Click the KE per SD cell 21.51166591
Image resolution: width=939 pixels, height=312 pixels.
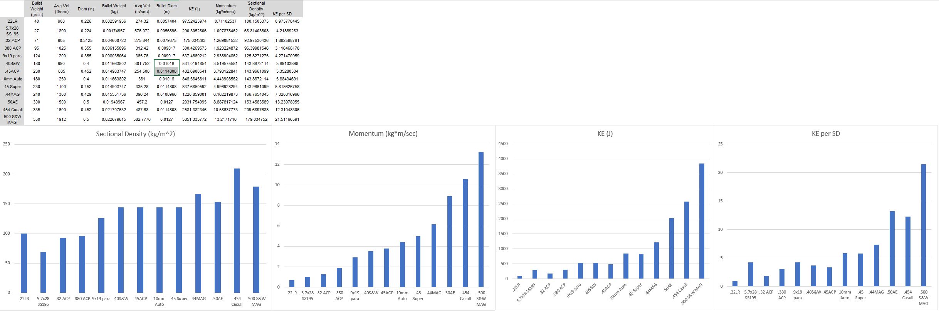[287, 119]
